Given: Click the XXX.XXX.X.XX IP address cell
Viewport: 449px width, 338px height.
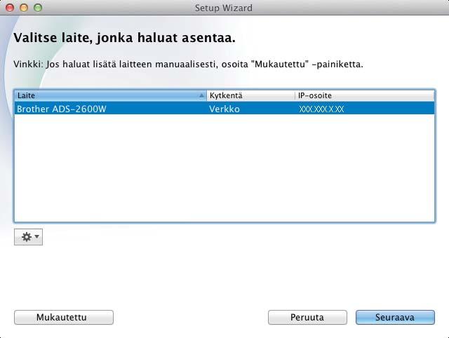Looking at the screenshot, I should 321,109.
